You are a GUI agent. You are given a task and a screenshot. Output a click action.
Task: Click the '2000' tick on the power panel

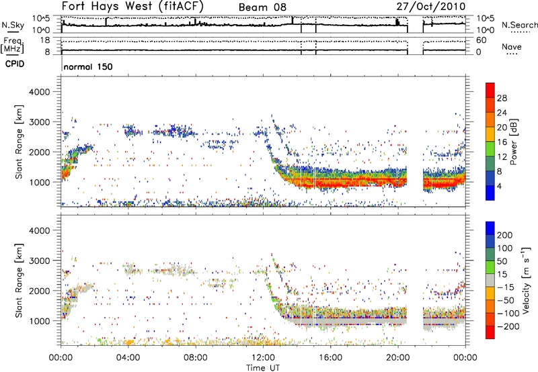(x=40, y=152)
